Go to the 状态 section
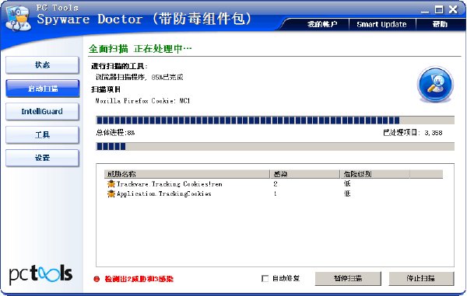Image resolution: width=467 pixels, height=296 pixels. pyautogui.click(x=42, y=64)
